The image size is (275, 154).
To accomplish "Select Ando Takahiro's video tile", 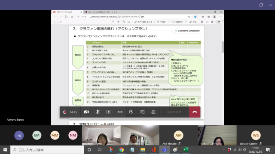I will point(140,135).
